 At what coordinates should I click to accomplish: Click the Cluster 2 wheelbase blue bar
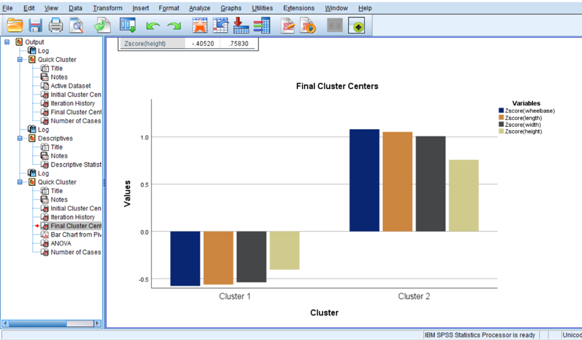364,180
